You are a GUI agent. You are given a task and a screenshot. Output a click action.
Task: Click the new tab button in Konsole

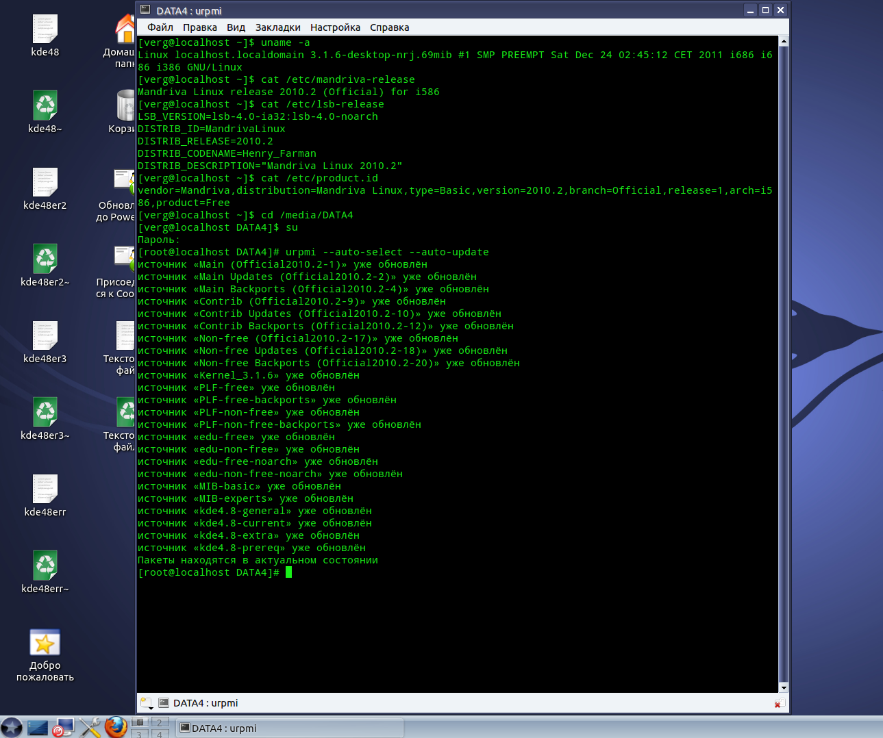click(x=147, y=703)
